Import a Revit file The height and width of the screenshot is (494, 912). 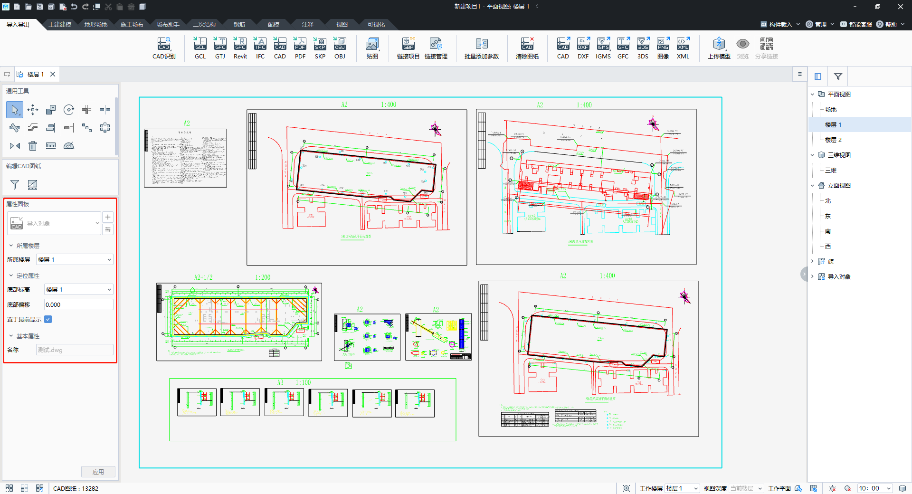pyautogui.click(x=240, y=48)
